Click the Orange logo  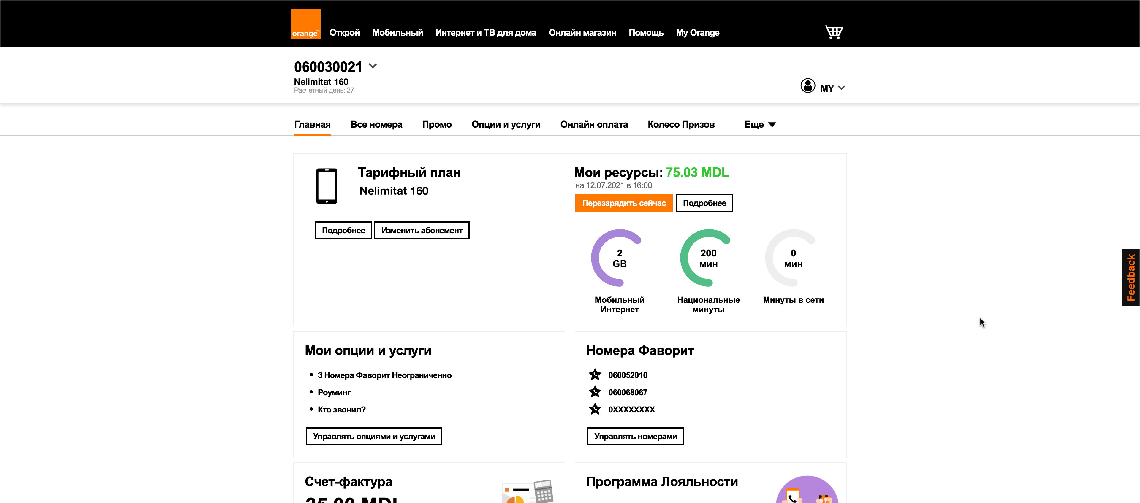coord(305,24)
